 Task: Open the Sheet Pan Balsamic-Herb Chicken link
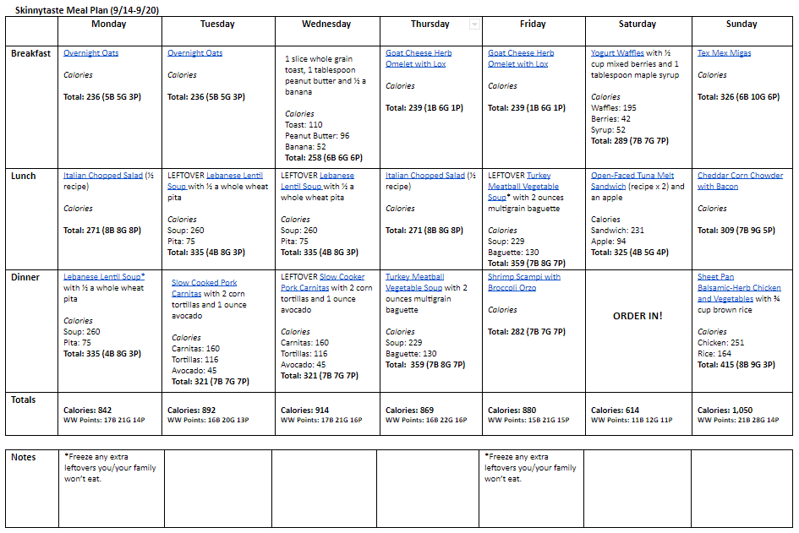[x=739, y=288]
